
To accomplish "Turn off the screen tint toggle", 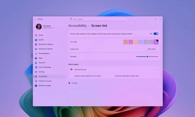I will coord(156,34).
